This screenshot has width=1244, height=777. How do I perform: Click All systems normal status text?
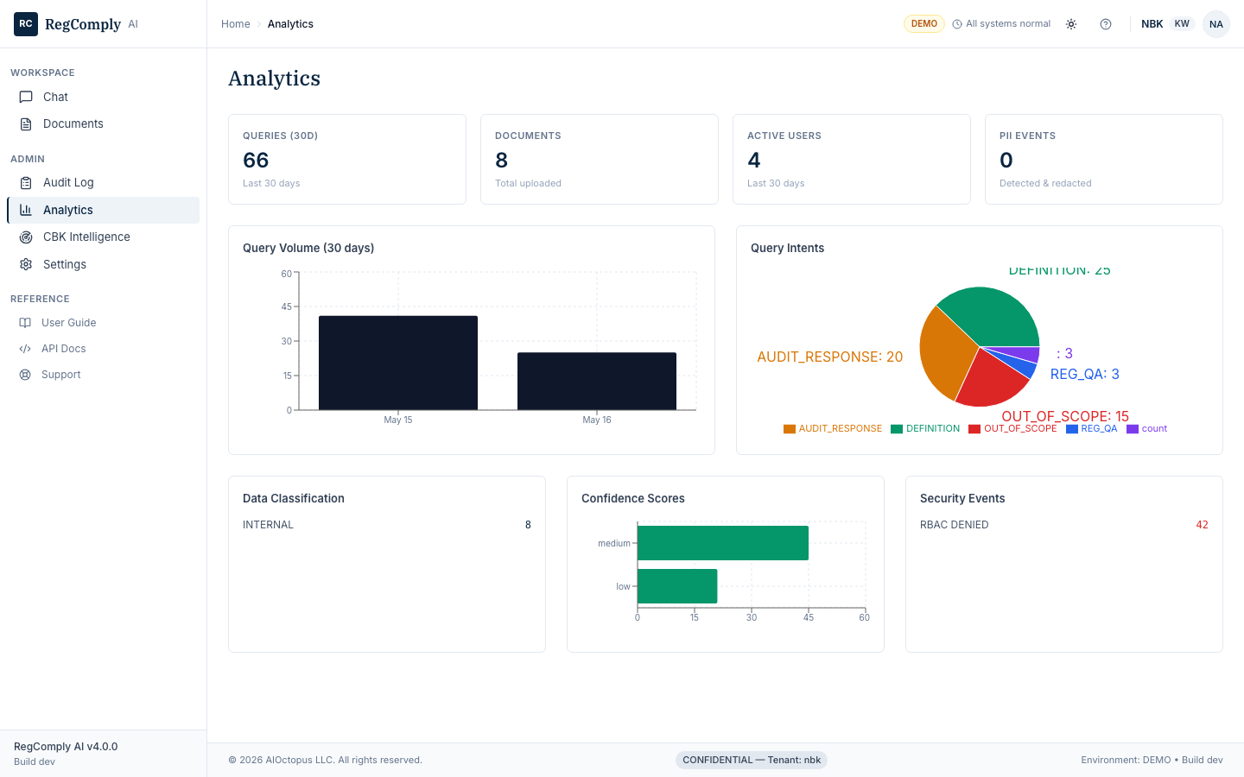click(x=1008, y=24)
